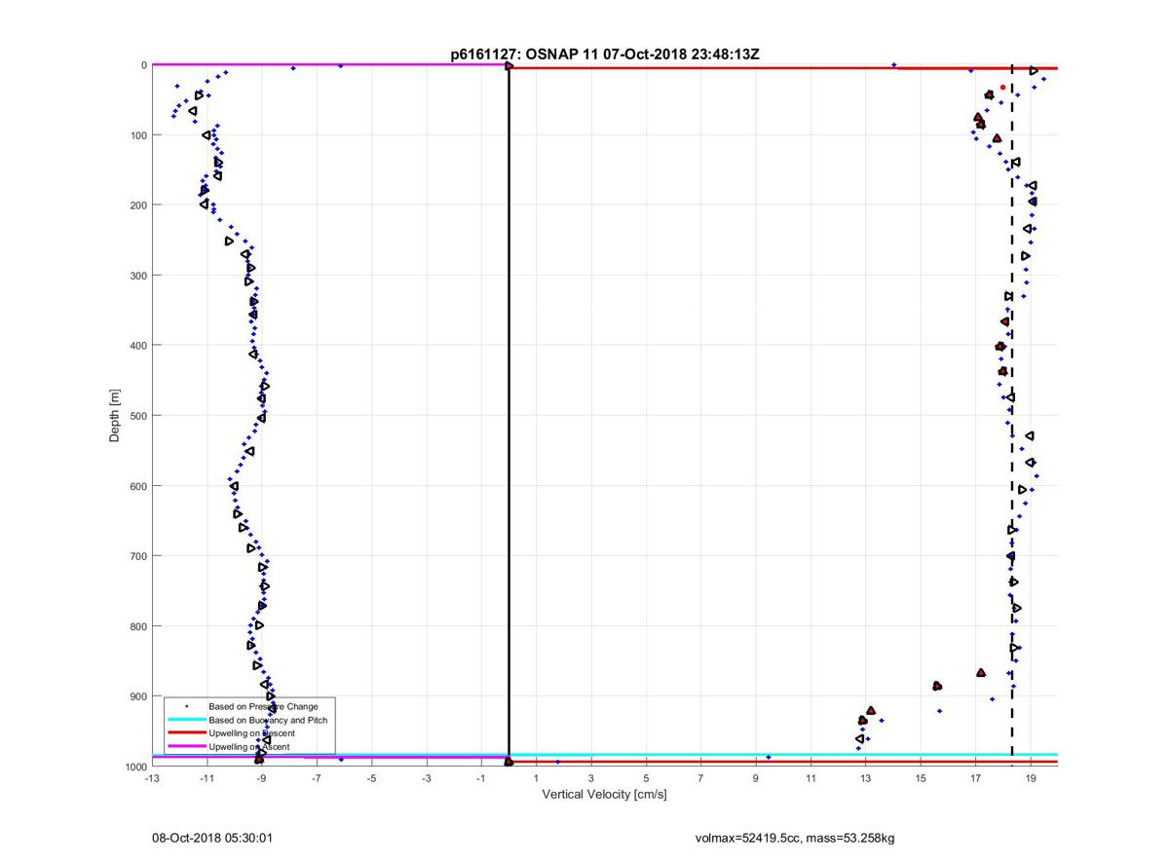Click the y-axis tick label 200

(138, 206)
